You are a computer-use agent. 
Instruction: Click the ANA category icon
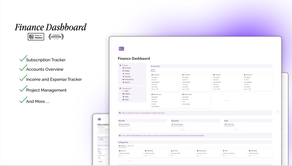224,151
